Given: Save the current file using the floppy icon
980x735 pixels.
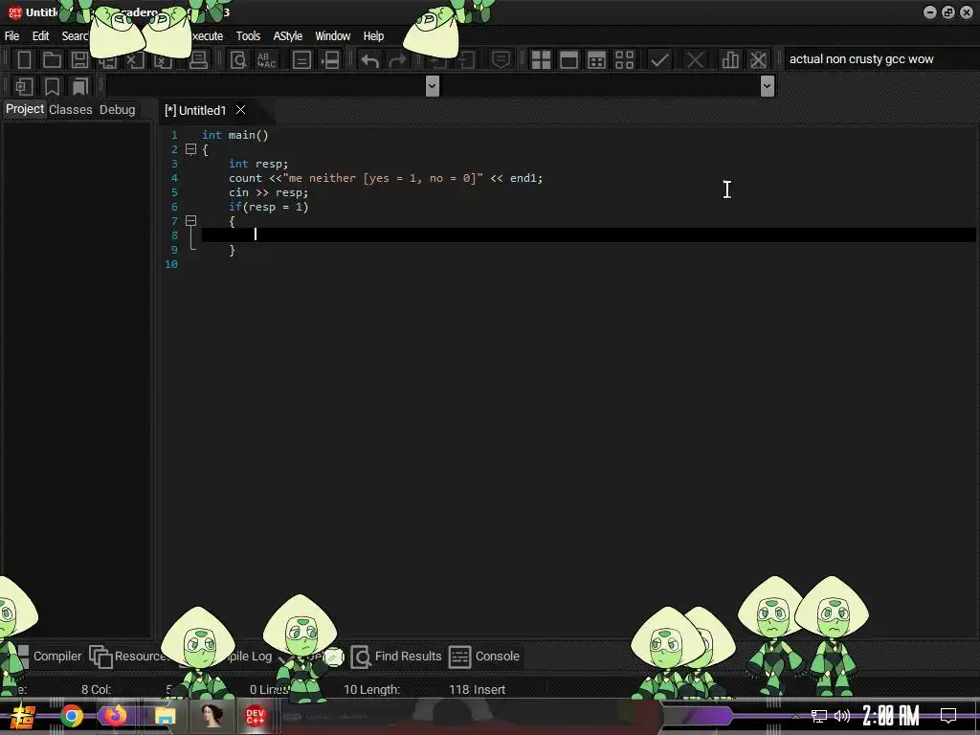Looking at the screenshot, I should [x=79, y=60].
